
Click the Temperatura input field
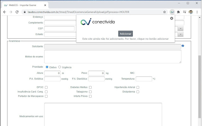click(x=144, y=79)
